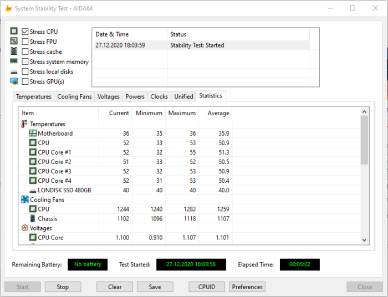Click the Motherboard row icon
The image size is (388, 297).
point(33,133)
